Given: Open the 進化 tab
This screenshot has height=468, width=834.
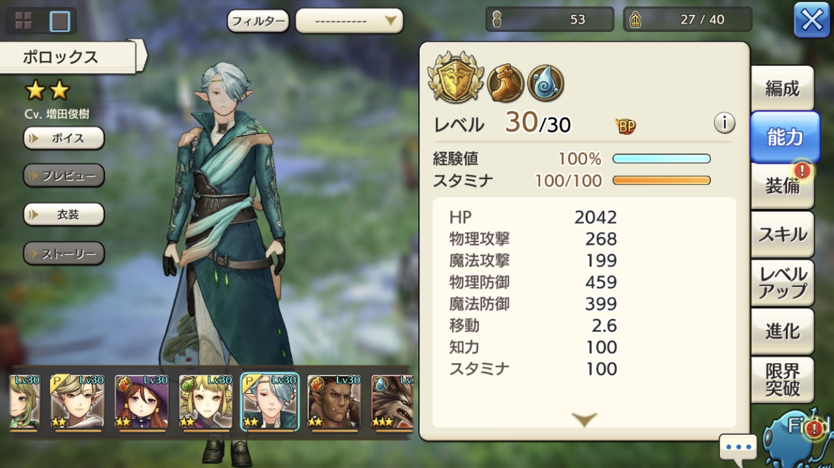Looking at the screenshot, I should pos(782,331).
